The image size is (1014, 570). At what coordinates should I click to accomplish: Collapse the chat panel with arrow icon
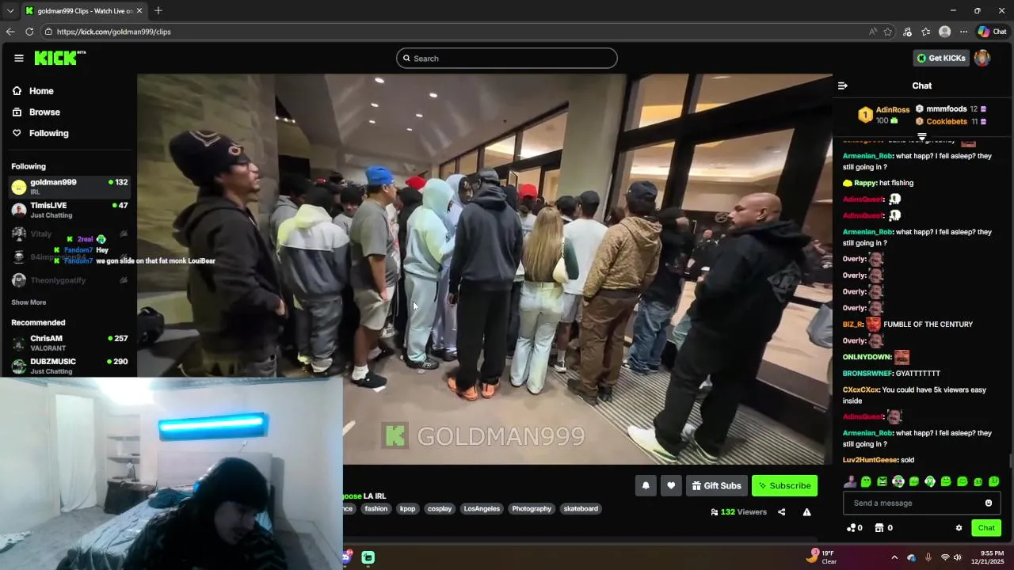pyautogui.click(x=843, y=85)
